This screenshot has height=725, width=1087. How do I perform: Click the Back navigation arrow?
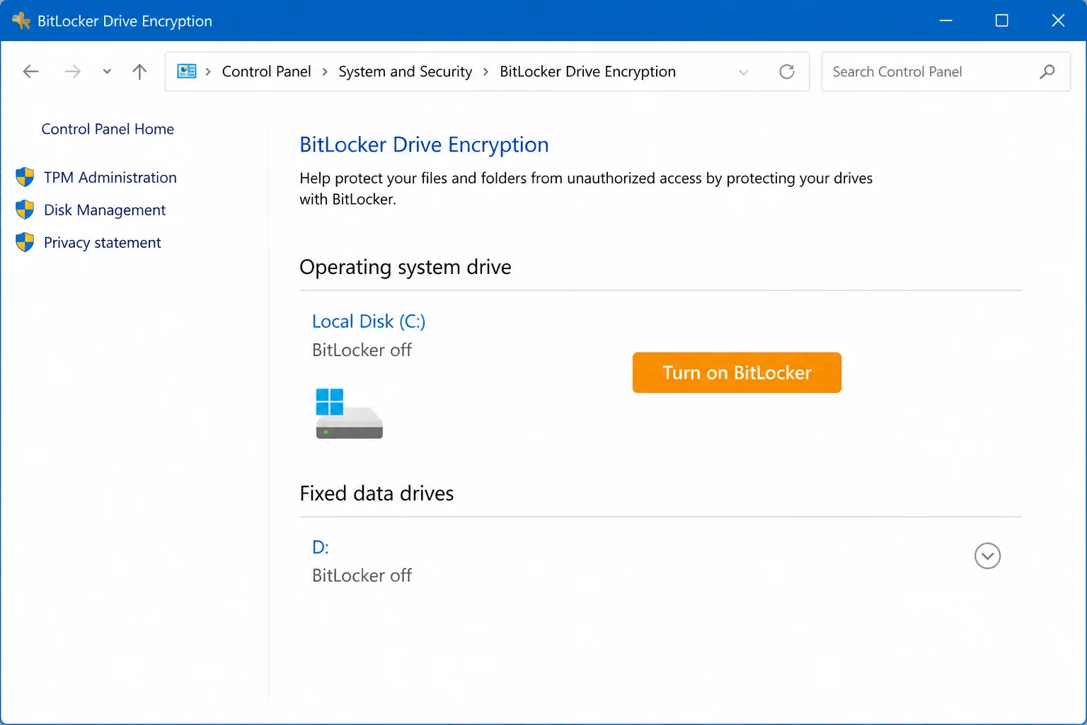pyautogui.click(x=30, y=72)
